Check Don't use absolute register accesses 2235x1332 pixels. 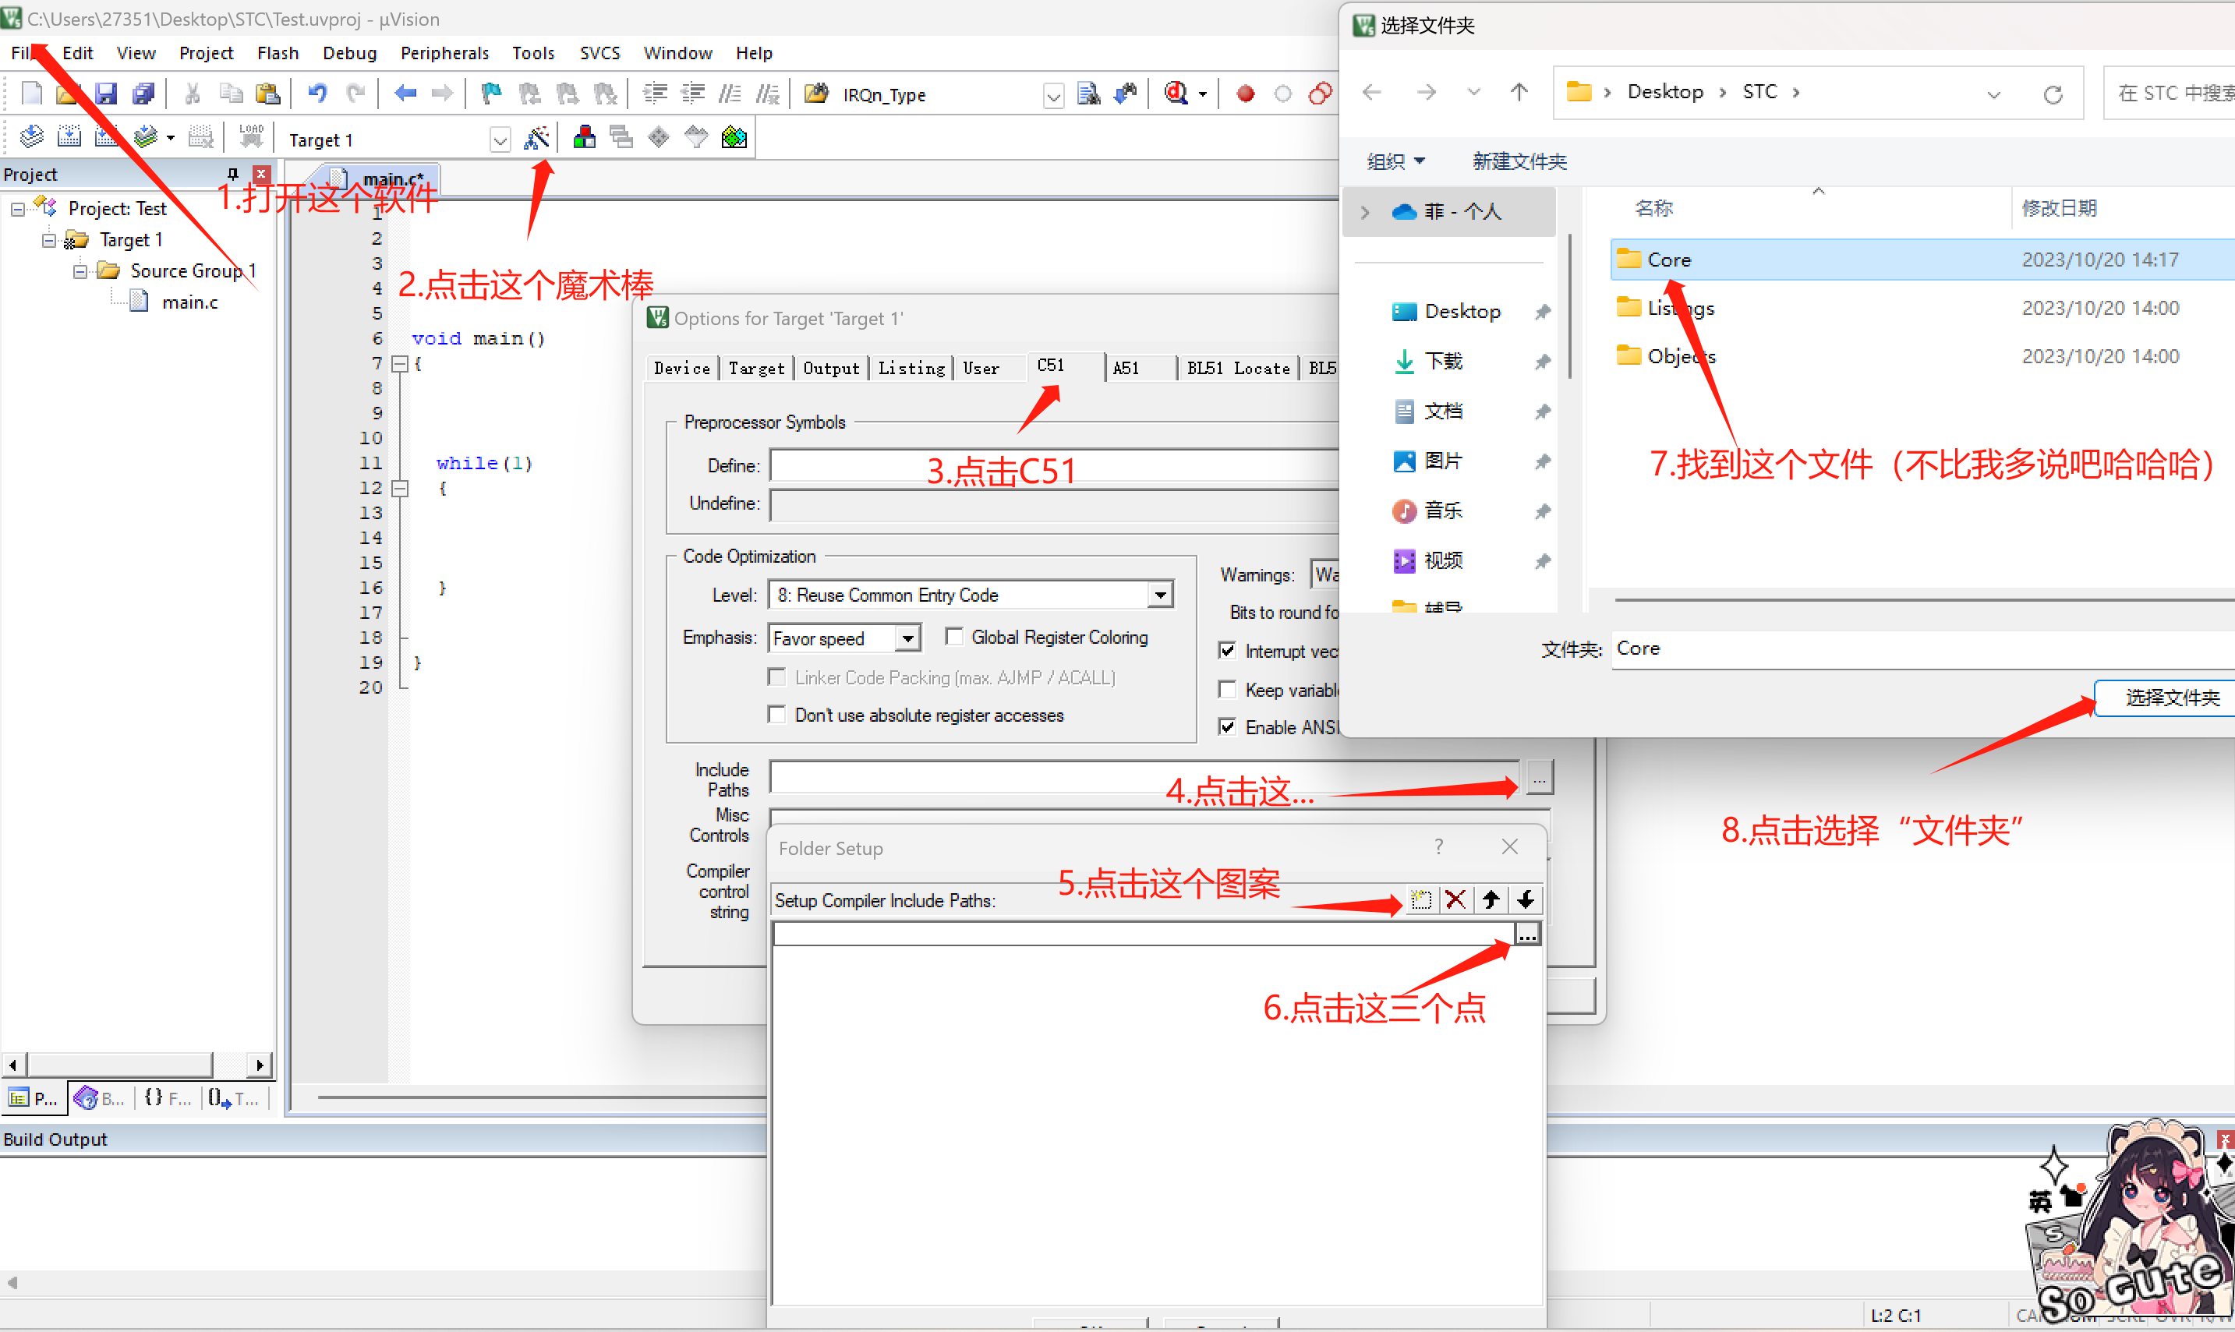click(x=777, y=715)
